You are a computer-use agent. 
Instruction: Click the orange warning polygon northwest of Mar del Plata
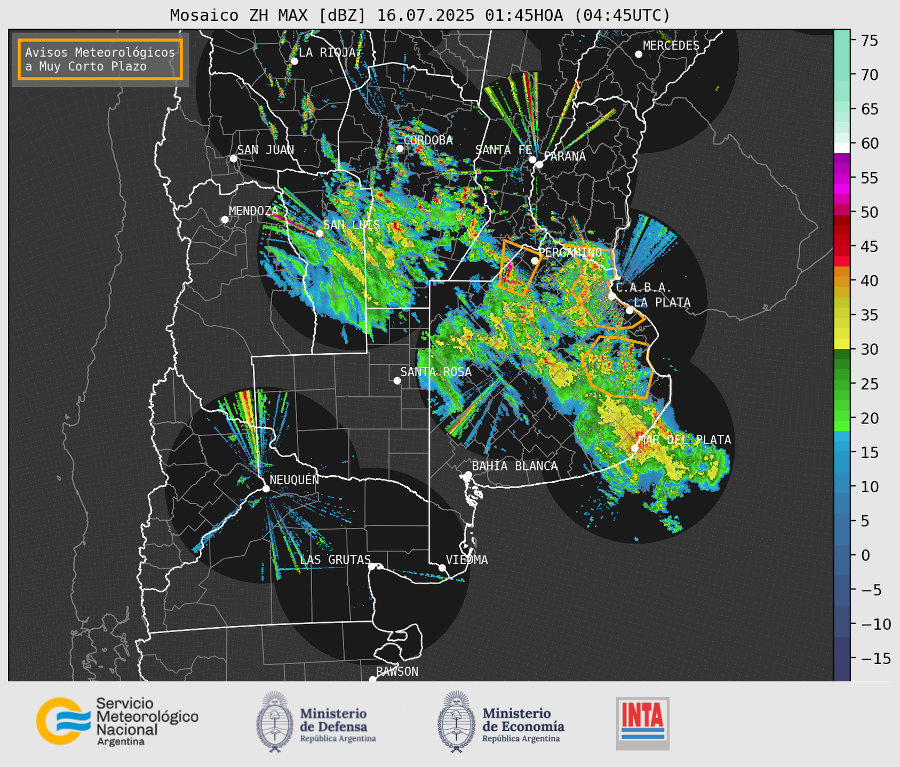click(617, 367)
